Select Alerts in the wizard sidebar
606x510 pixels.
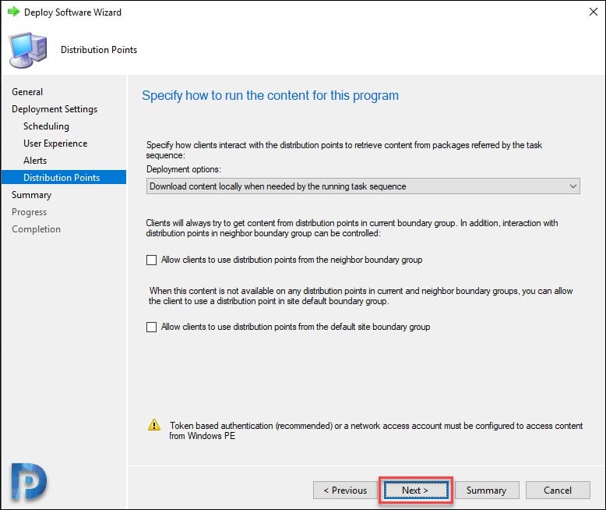click(35, 161)
